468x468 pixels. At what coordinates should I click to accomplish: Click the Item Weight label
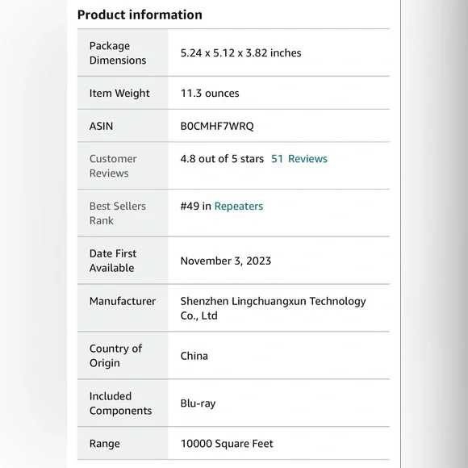coord(119,94)
